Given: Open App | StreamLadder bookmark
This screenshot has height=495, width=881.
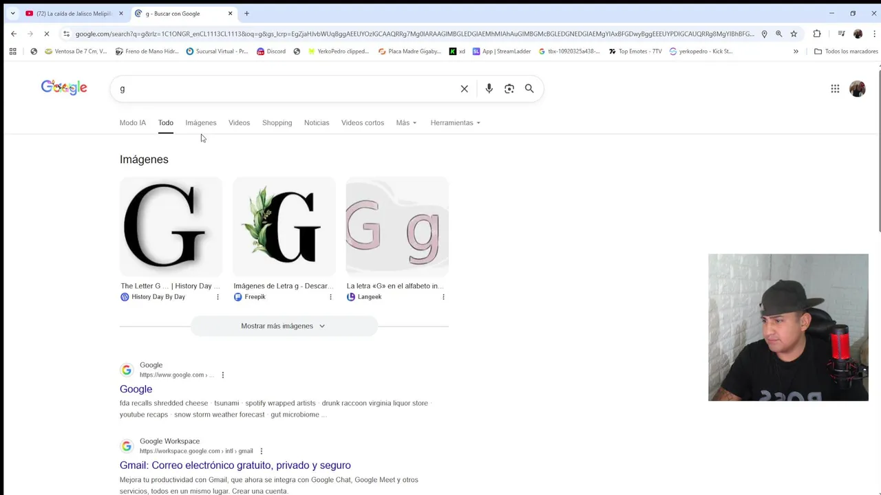Looking at the screenshot, I should pyautogui.click(x=502, y=51).
